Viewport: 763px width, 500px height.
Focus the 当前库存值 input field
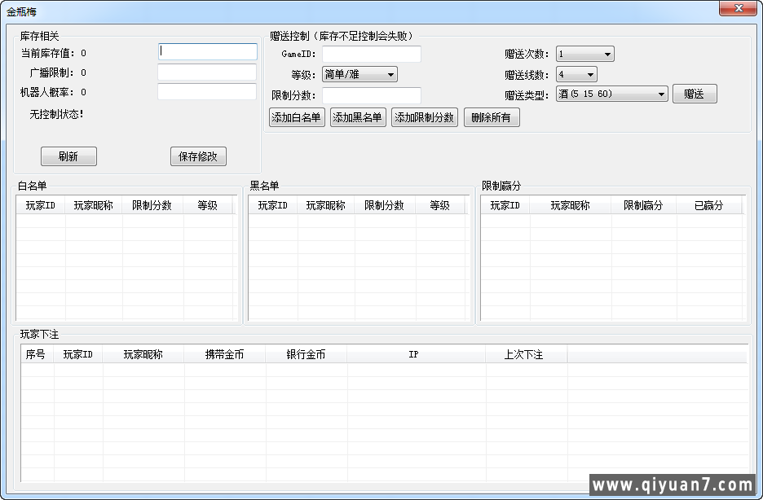point(207,52)
